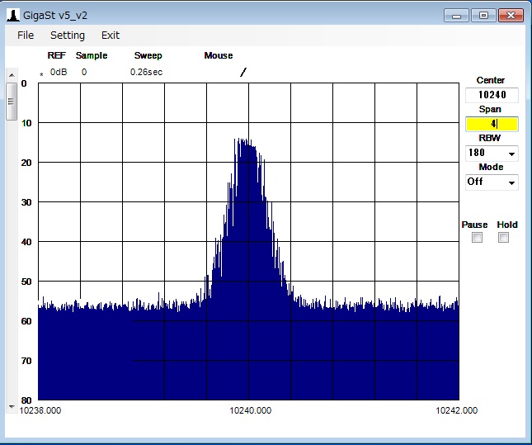The image size is (532, 445).
Task: Click the 10242.000 stop frequency label
Action: click(456, 410)
